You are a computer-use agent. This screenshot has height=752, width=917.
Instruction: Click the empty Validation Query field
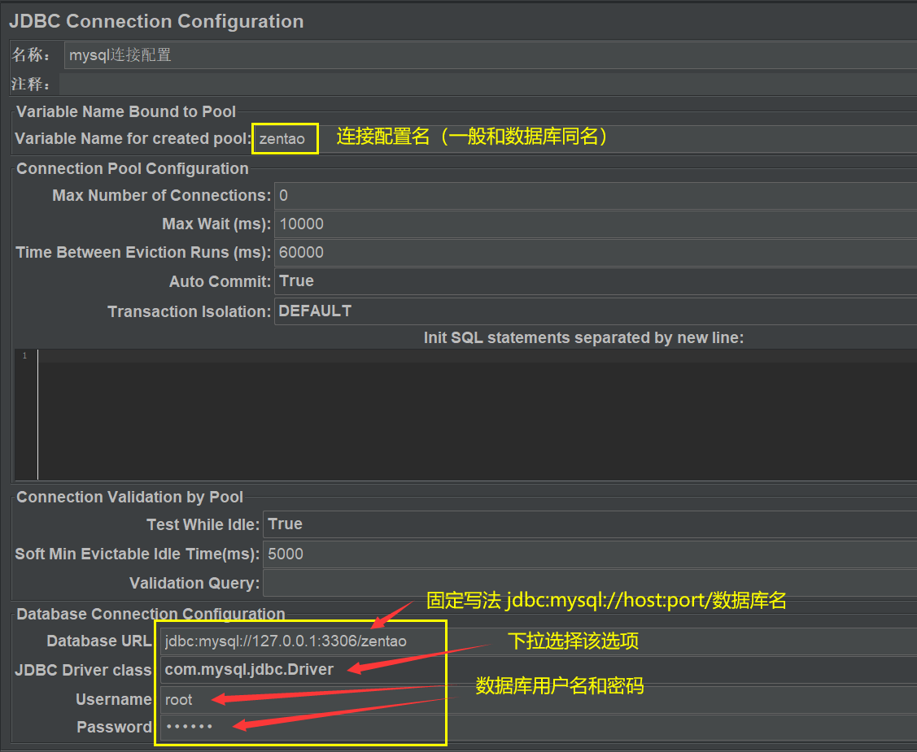(589, 583)
